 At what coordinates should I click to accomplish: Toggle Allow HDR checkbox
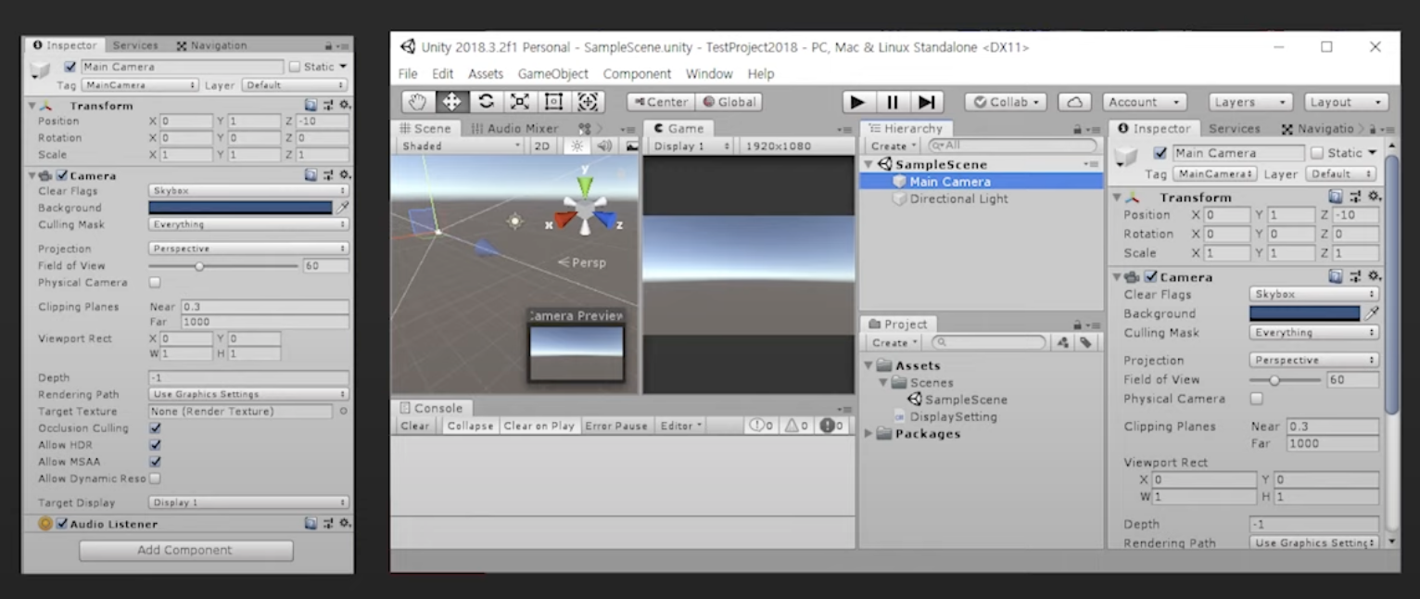(155, 445)
